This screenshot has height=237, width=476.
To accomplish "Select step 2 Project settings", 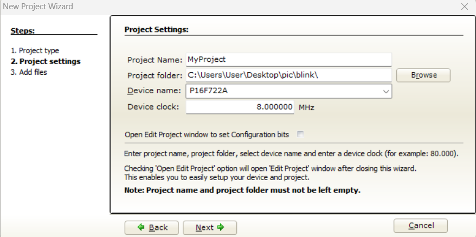I will click(46, 61).
